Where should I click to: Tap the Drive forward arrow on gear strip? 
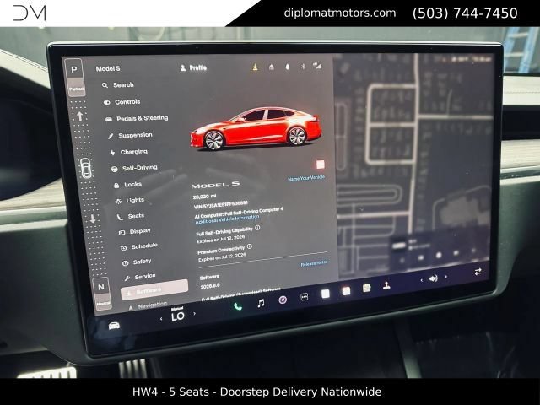tap(80, 116)
